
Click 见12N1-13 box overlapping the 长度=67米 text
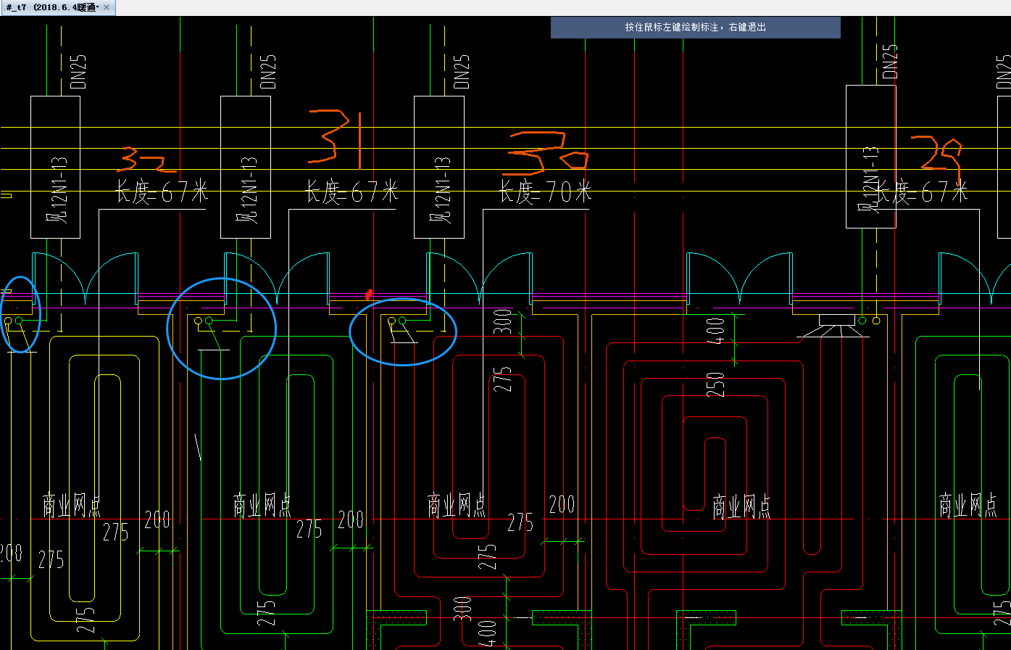tap(871, 157)
